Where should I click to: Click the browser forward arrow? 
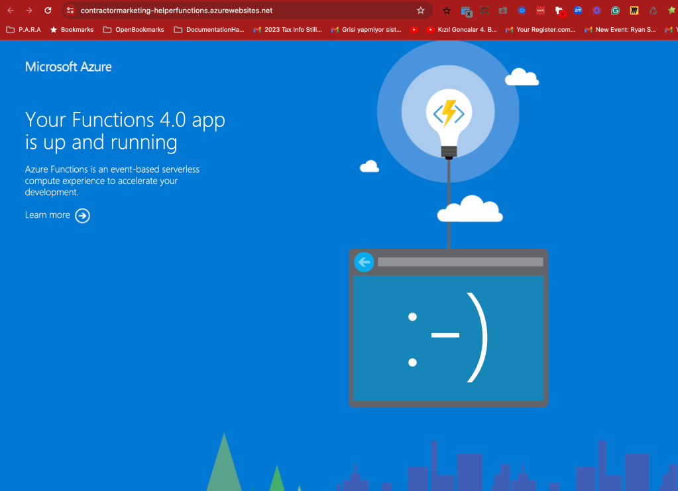[x=29, y=11]
